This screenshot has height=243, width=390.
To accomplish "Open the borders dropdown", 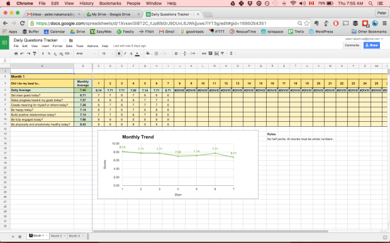I will click(157, 53).
